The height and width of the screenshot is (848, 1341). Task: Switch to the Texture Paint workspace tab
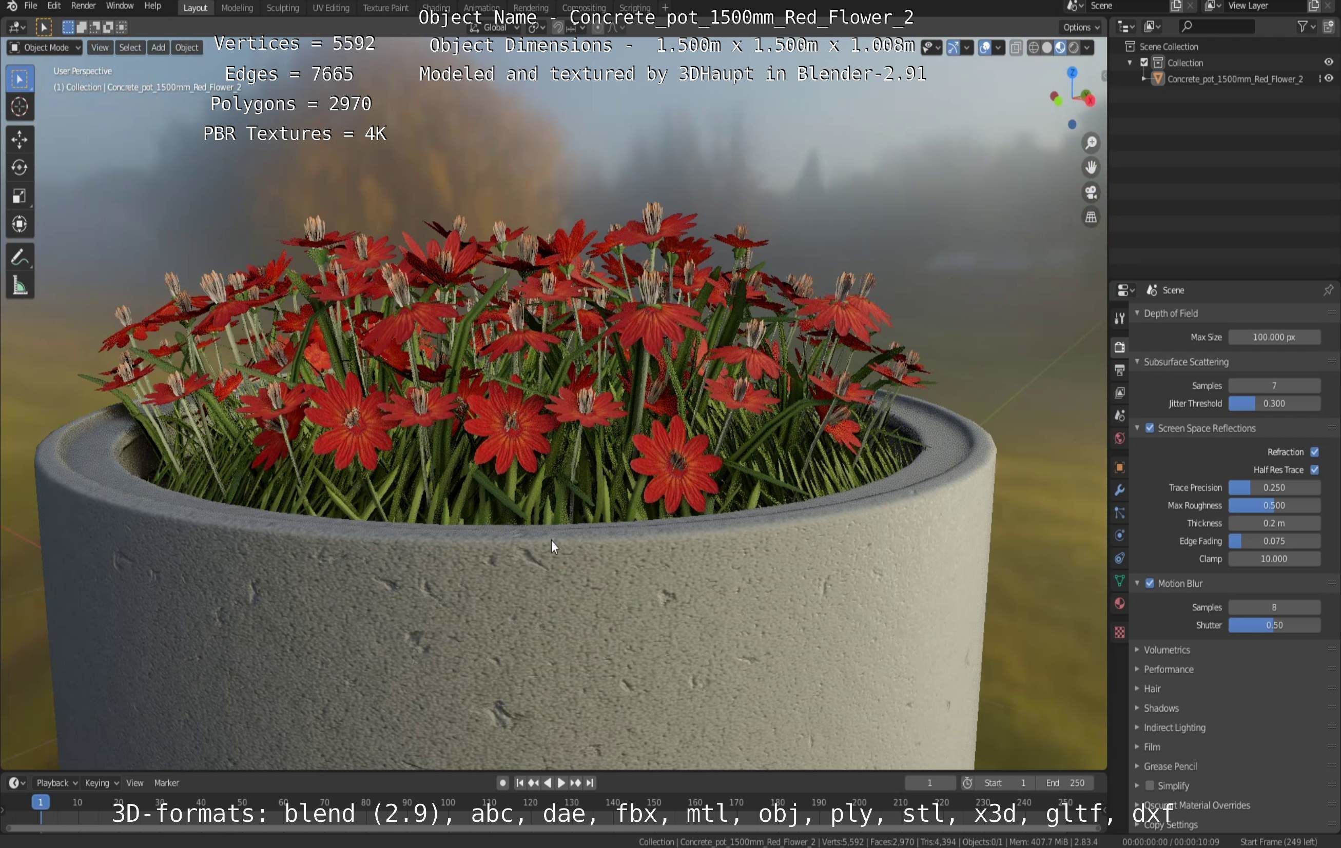[385, 8]
